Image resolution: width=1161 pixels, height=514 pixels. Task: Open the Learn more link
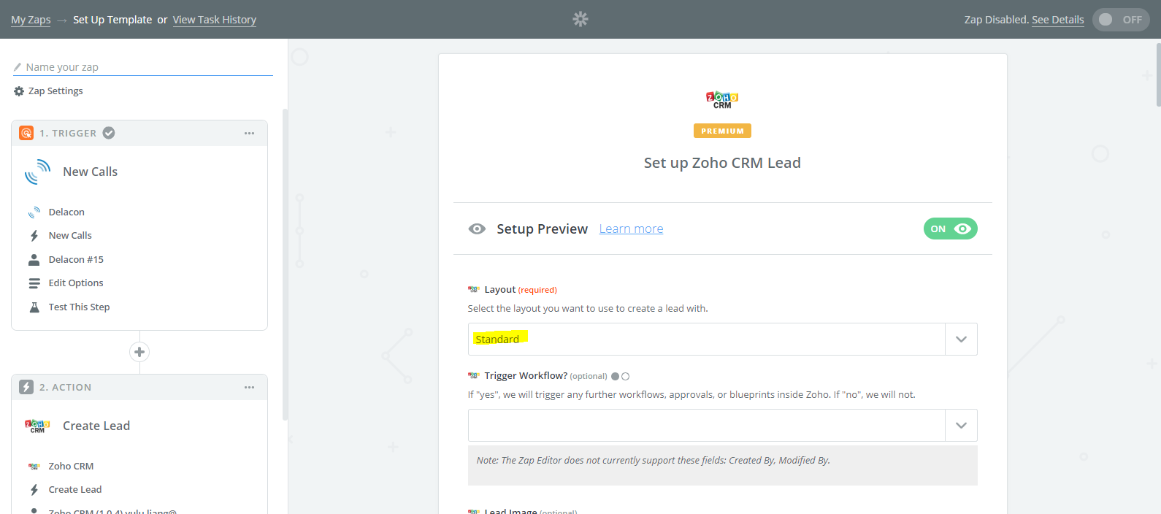[632, 229]
